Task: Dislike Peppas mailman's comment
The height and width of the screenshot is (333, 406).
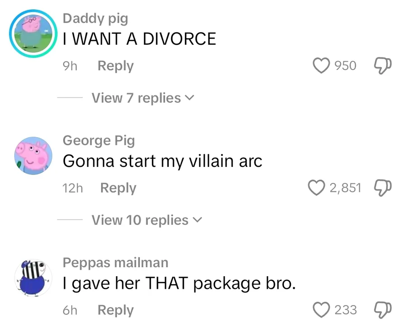Action: (x=383, y=310)
